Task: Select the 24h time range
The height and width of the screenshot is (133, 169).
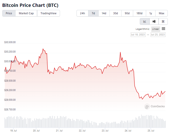Action: [82, 13]
